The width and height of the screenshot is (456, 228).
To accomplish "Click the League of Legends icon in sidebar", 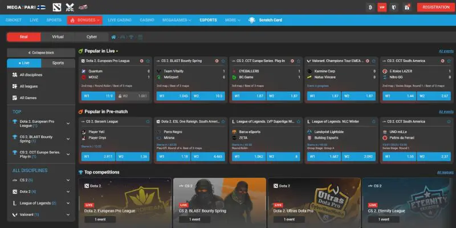I will [15, 203].
